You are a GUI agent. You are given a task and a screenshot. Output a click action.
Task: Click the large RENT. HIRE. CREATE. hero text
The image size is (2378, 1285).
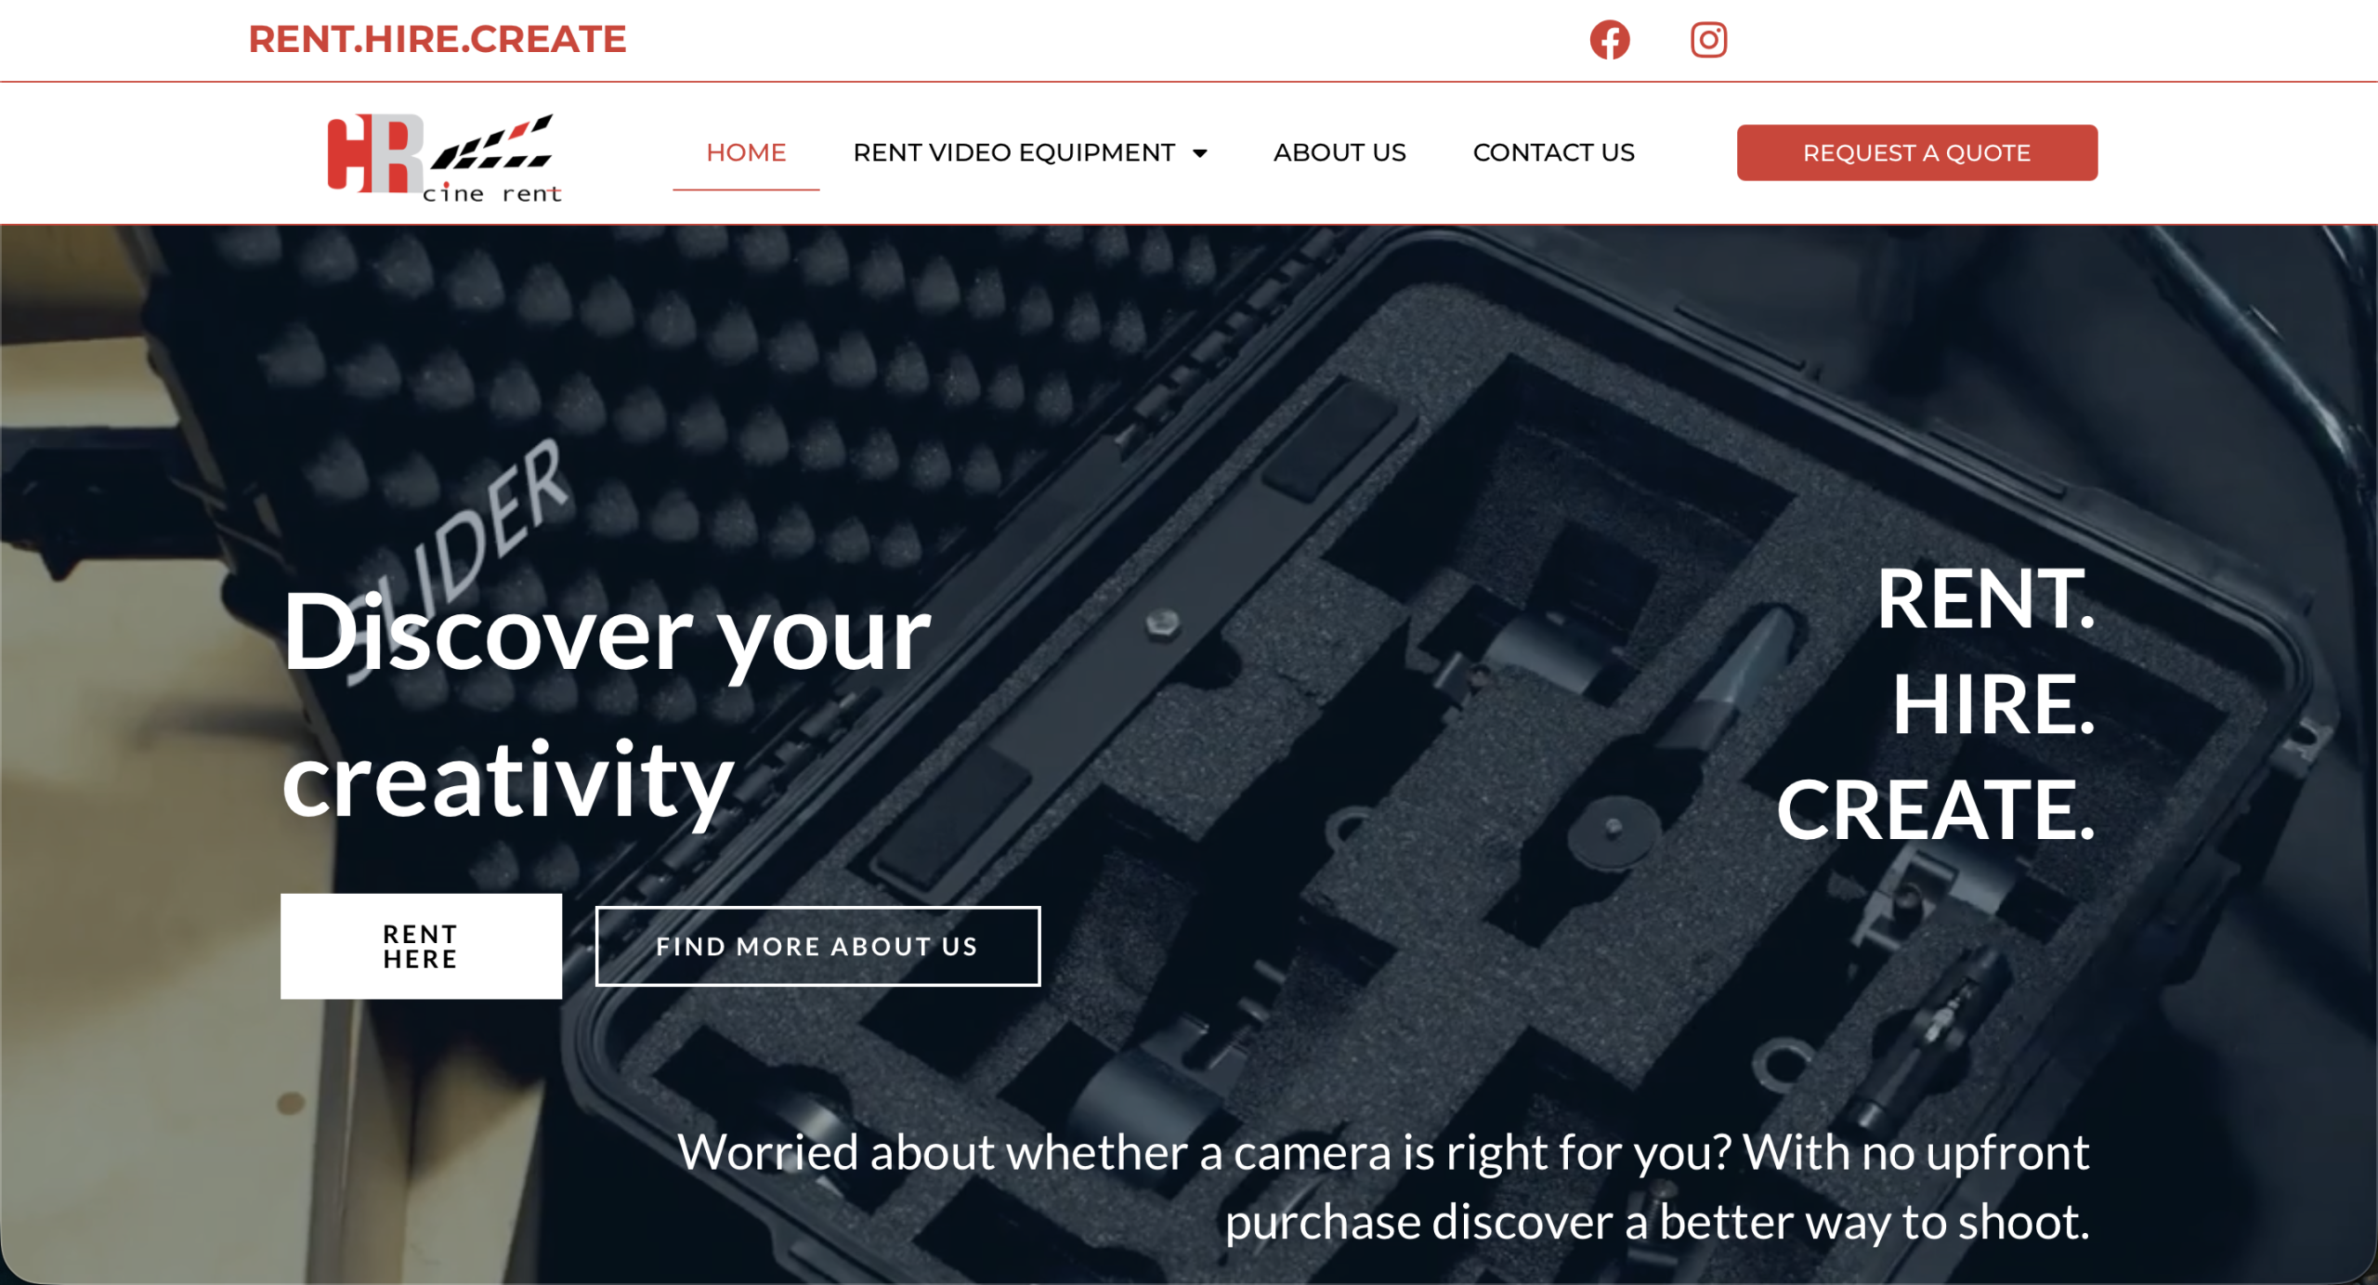(x=1935, y=703)
